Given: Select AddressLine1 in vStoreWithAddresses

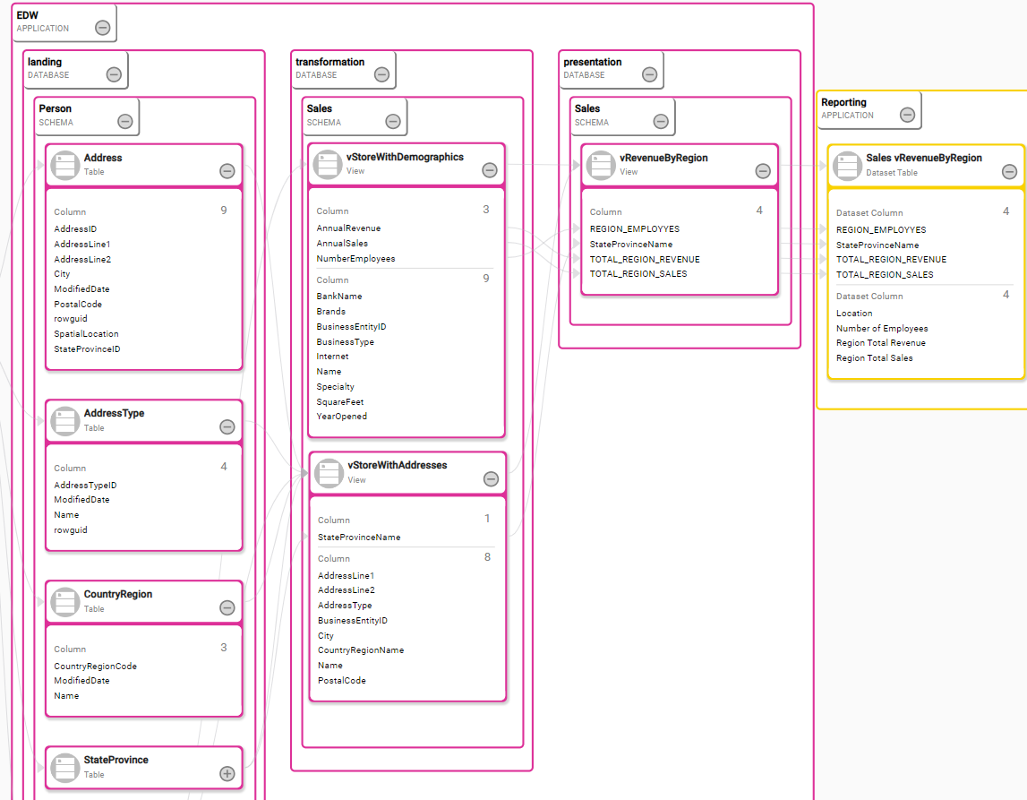Looking at the screenshot, I should (346, 575).
